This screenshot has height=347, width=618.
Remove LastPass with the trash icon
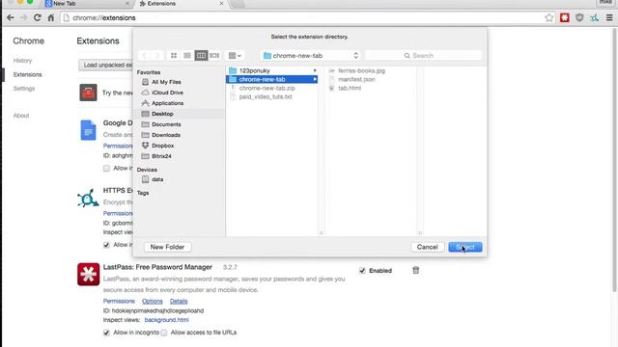(416, 270)
